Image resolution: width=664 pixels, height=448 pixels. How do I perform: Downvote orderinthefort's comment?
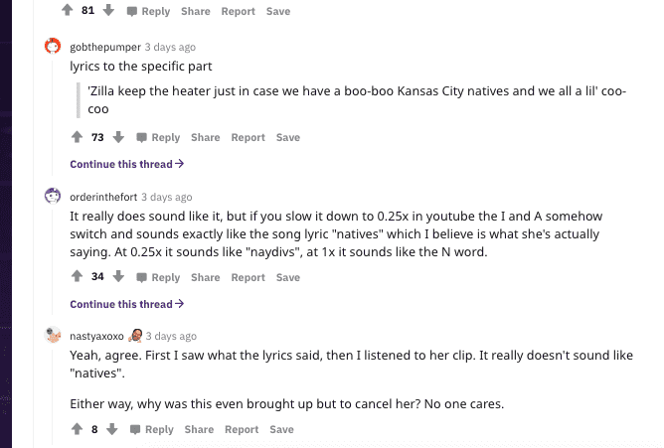pyautogui.click(x=118, y=276)
